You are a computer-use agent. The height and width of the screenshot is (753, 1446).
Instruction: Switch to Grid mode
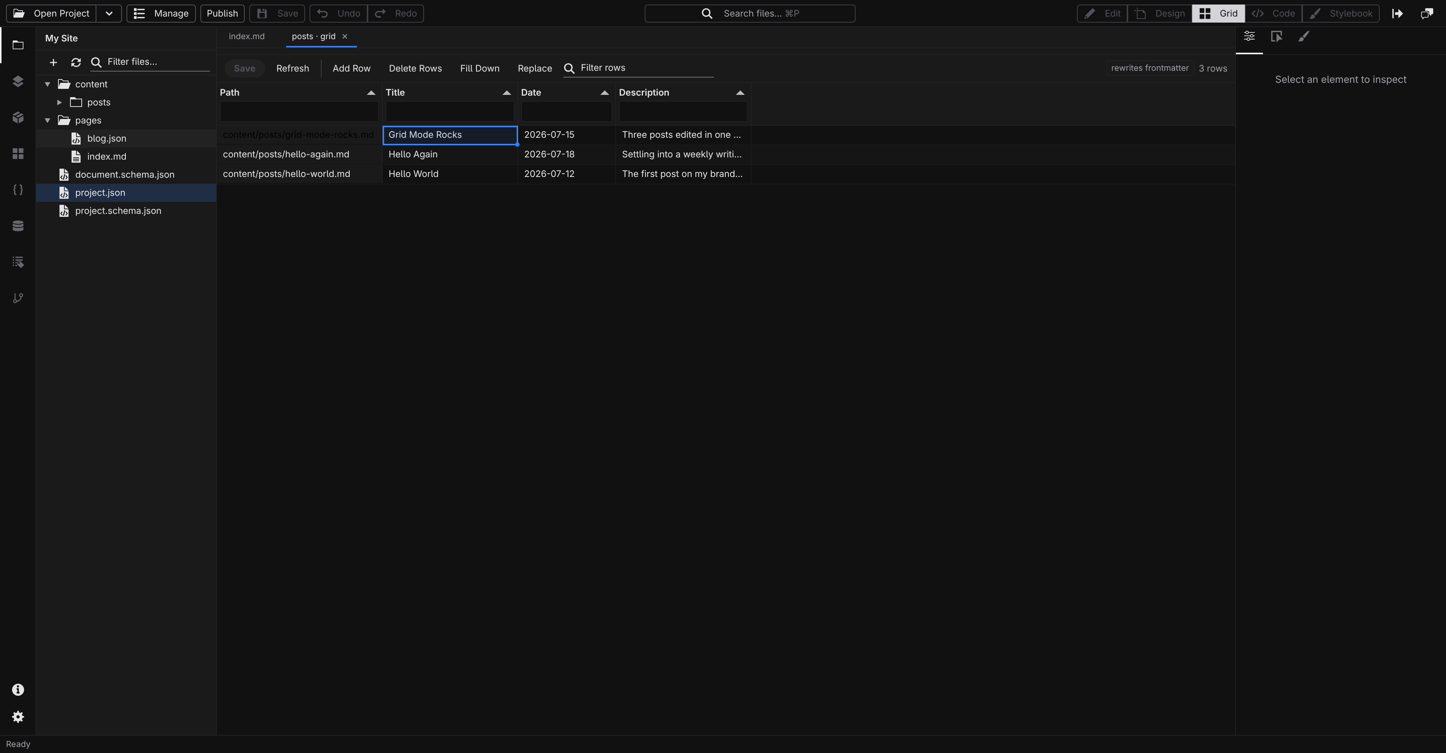1219,14
